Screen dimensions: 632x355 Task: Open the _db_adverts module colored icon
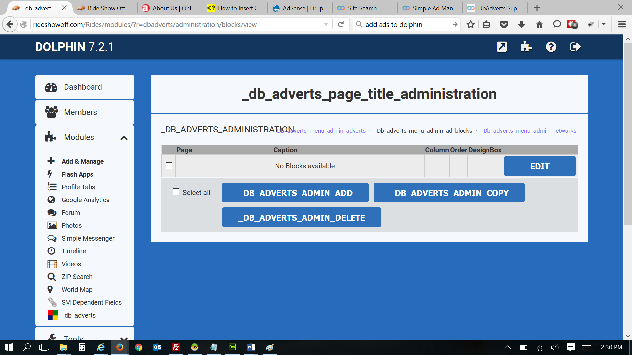click(52, 315)
